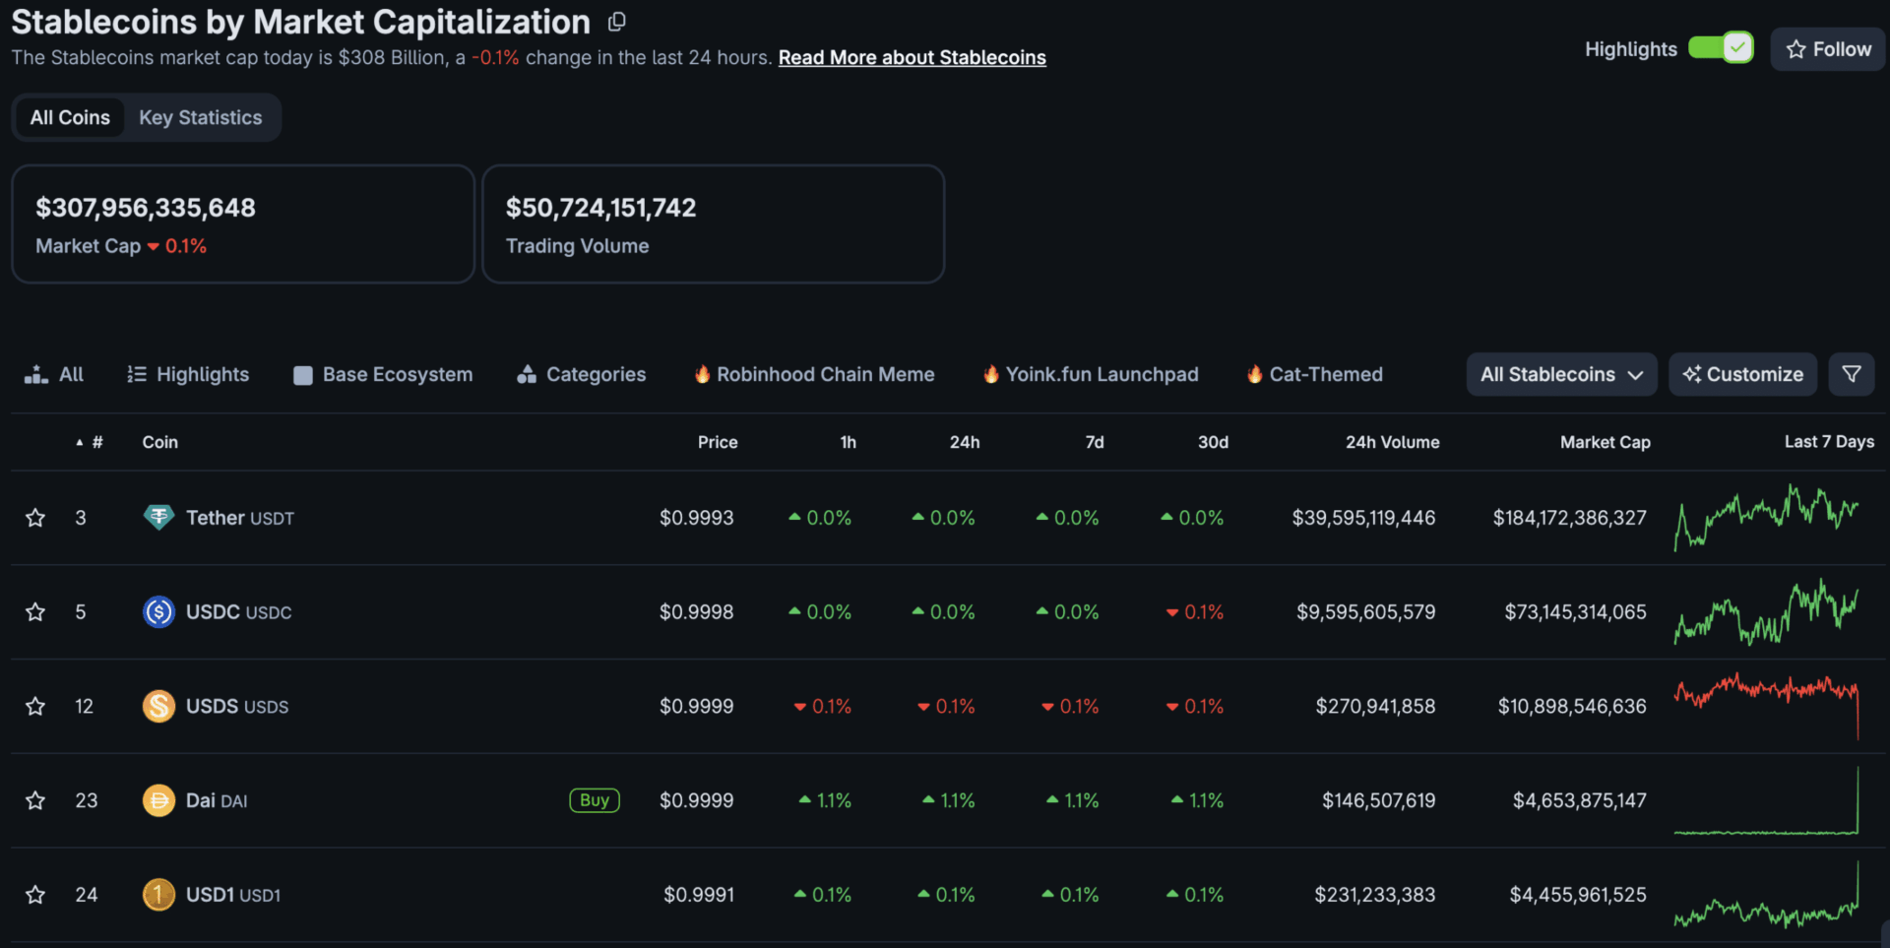Switch to the All Coins tab
1890x948 pixels.
70,118
